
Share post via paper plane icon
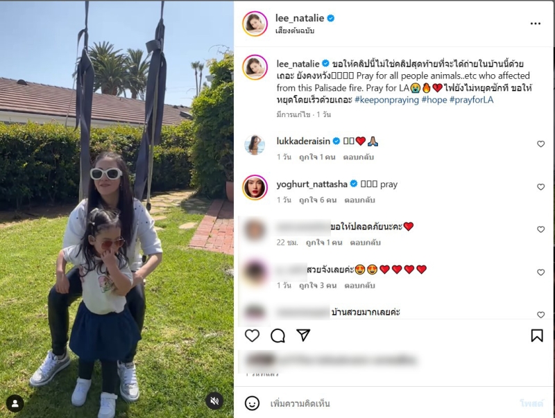tap(303, 335)
